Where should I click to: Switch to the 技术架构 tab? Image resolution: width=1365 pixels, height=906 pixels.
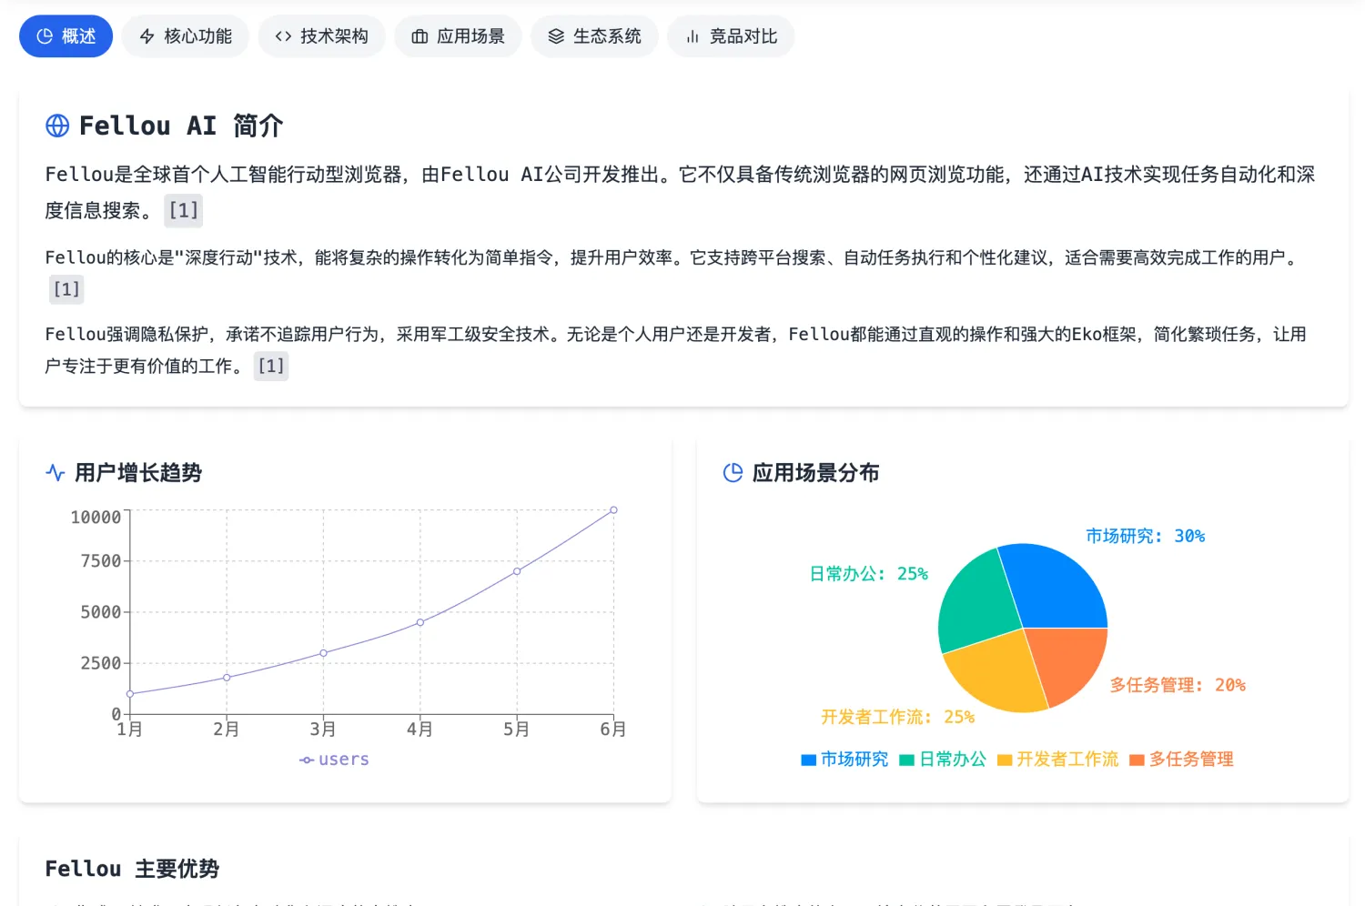point(321,36)
